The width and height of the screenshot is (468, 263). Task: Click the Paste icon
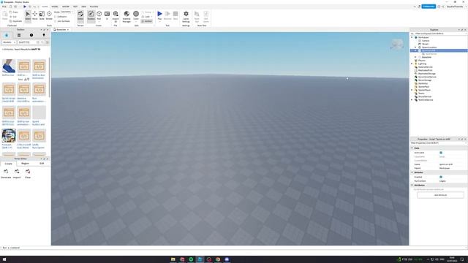pyautogui.click(x=5, y=15)
